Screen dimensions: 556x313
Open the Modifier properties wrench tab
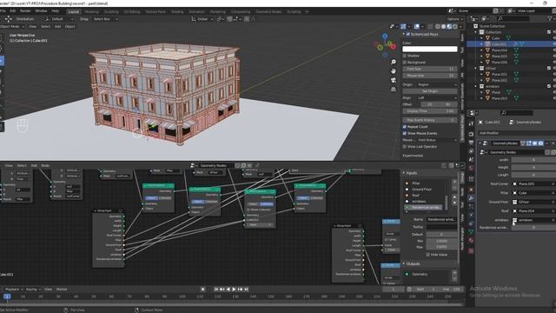(471, 198)
